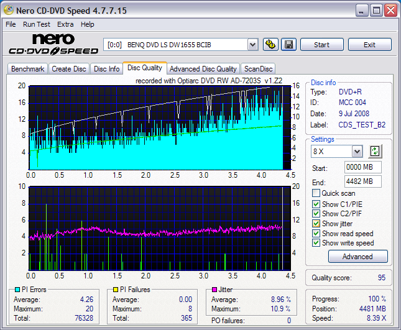The width and height of the screenshot is (401, 330).
Task: Toggle the Show jitter checkbox
Action: (316, 223)
